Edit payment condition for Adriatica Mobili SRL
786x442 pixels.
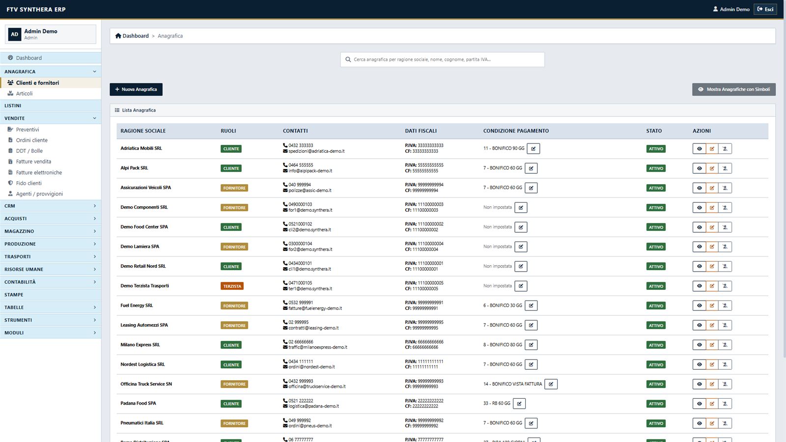tap(533, 148)
